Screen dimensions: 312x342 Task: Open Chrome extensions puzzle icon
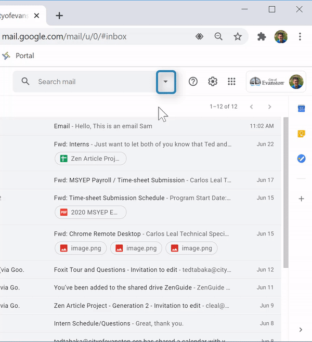(262, 36)
